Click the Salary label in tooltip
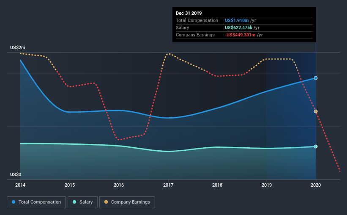Image resolution: width=347 pixels, height=215 pixels. (182, 28)
